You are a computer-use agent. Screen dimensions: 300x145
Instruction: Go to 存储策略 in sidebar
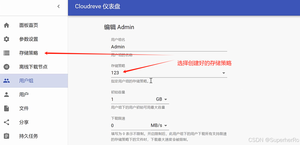click(34, 53)
